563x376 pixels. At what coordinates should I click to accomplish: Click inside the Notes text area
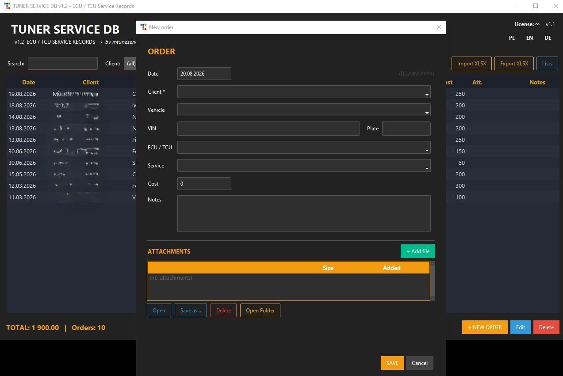(304, 213)
